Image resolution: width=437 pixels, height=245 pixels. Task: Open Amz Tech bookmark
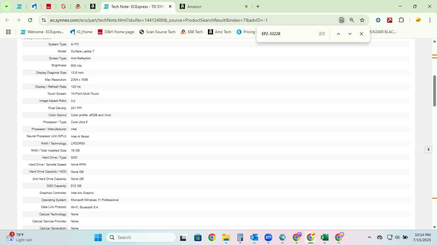click(219, 32)
